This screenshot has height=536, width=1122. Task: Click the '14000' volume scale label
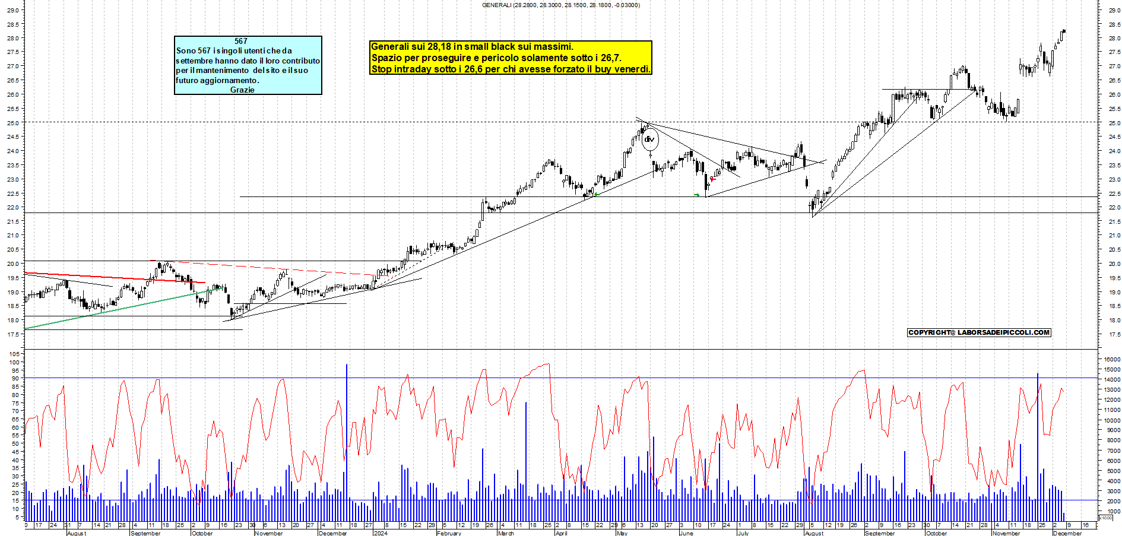coord(1112,380)
